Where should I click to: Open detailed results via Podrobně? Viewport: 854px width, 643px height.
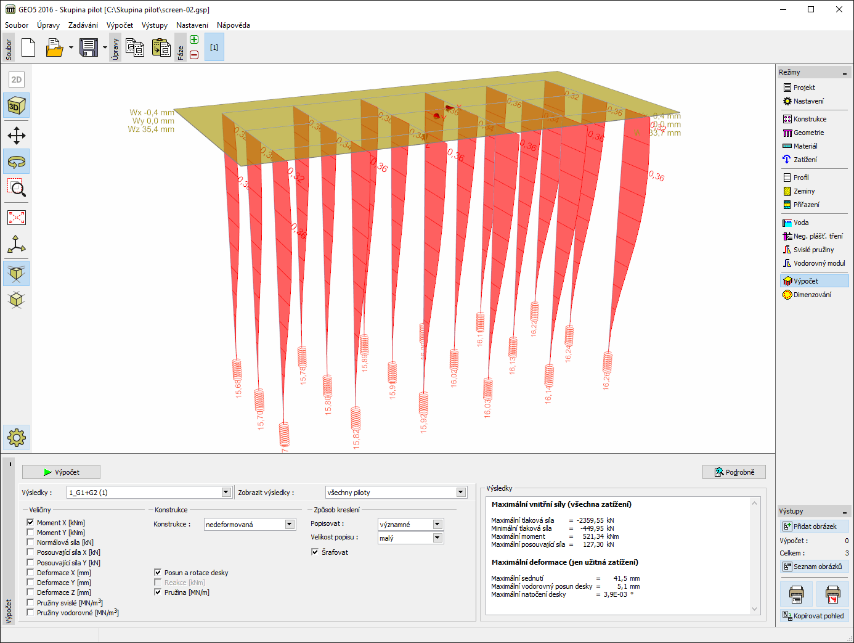click(x=734, y=472)
